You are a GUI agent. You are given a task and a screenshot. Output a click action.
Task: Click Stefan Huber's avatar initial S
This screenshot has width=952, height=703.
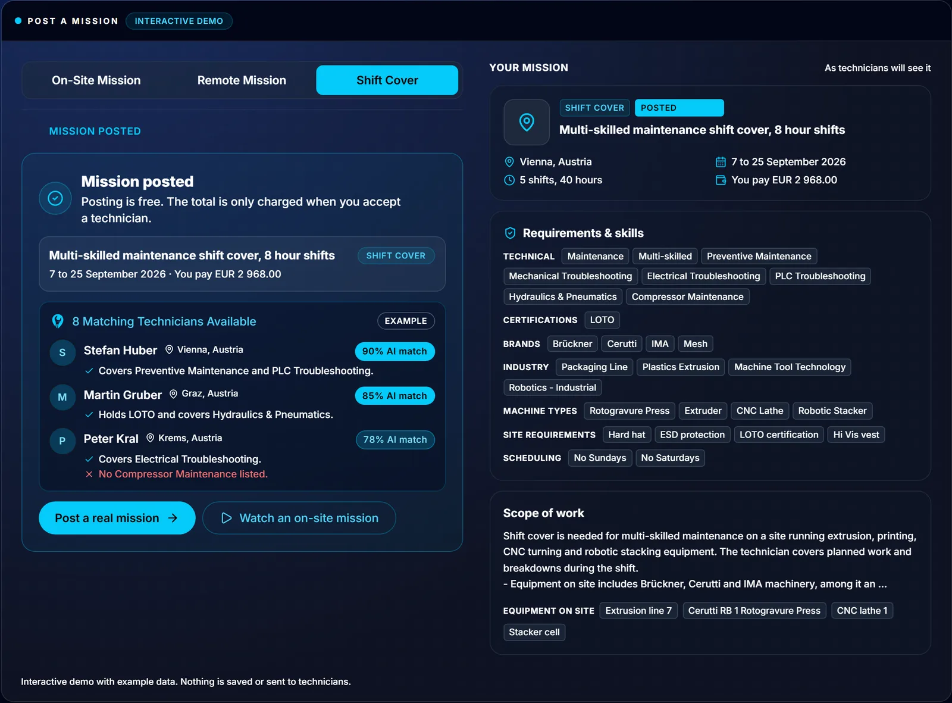pos(62,352)
